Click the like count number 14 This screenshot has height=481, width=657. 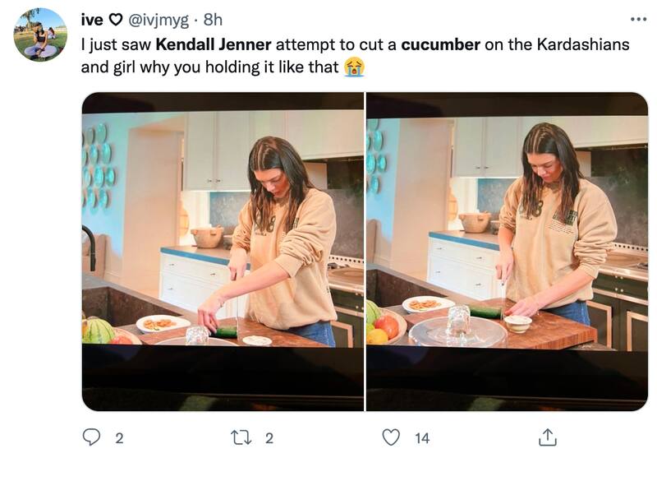(x=422, y=438)
